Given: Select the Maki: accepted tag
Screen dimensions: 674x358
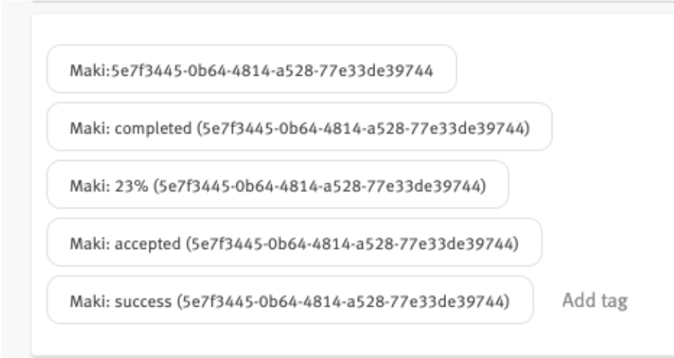Looking at the screenshot, I should 294,242.
